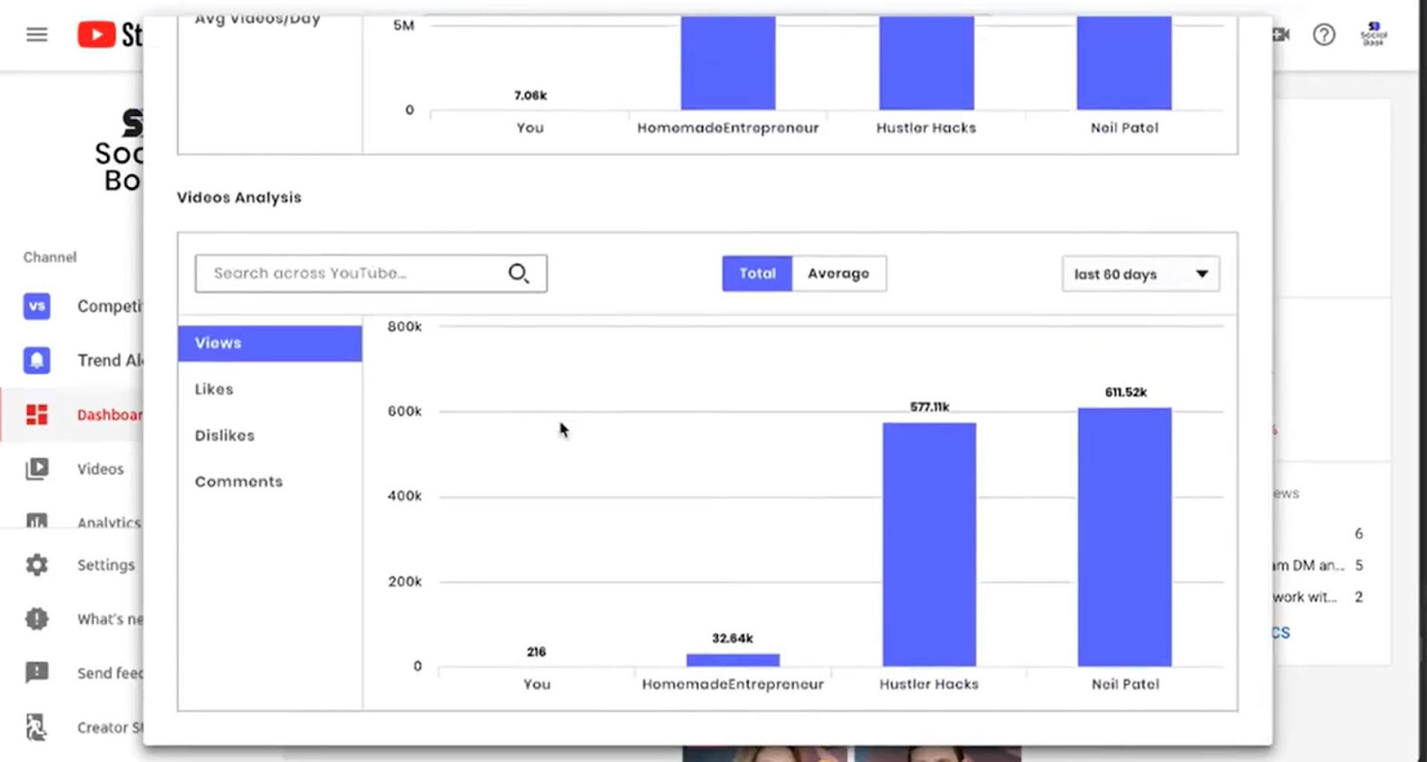Click the 611.52k value label

click(x=1126, y=392)
